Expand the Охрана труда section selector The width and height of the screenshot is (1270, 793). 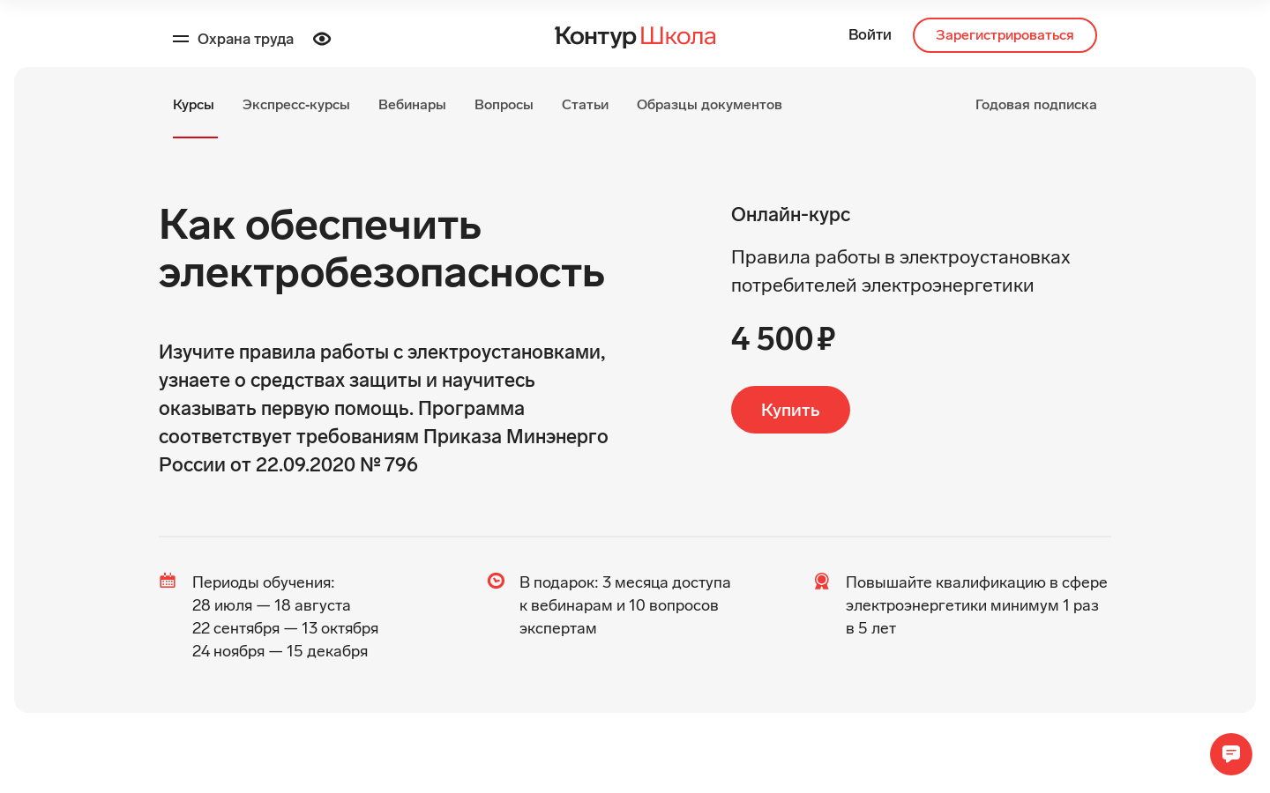(x=245, y=39)
